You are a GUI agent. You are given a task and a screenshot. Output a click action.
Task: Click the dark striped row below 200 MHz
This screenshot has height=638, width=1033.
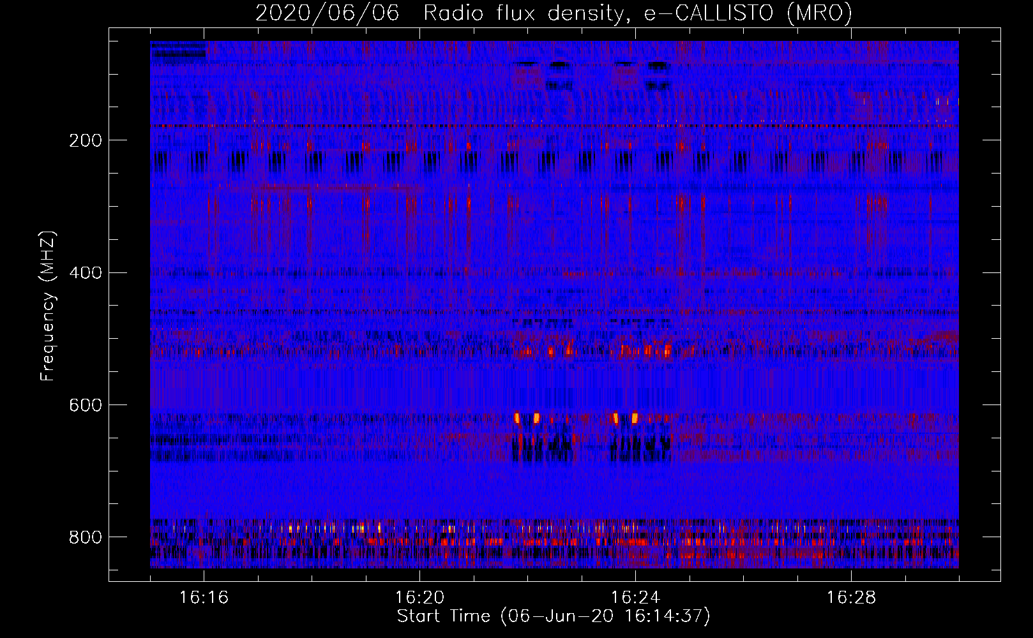coord(554,161)
